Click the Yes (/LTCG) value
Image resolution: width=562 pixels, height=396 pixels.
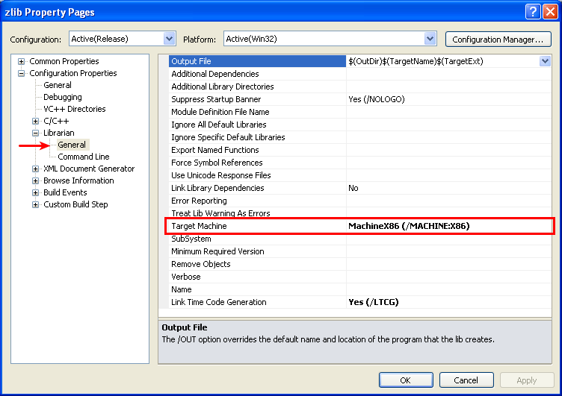pos(374,302)
